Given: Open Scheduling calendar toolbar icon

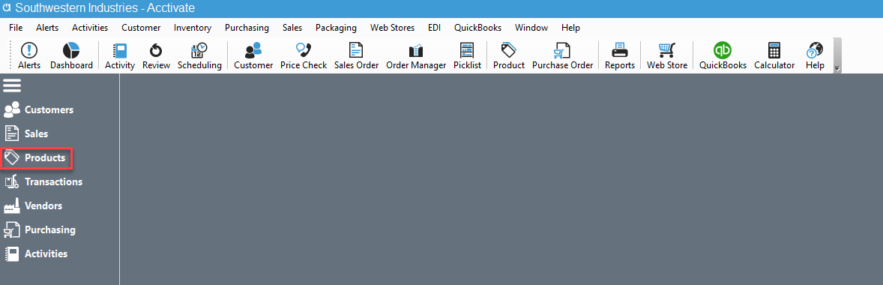Looking at the screenshot, I should pos(199,56).
